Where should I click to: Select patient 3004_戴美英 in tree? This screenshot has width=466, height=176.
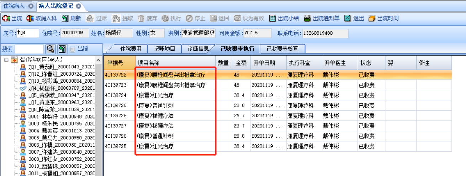[62, 131]
